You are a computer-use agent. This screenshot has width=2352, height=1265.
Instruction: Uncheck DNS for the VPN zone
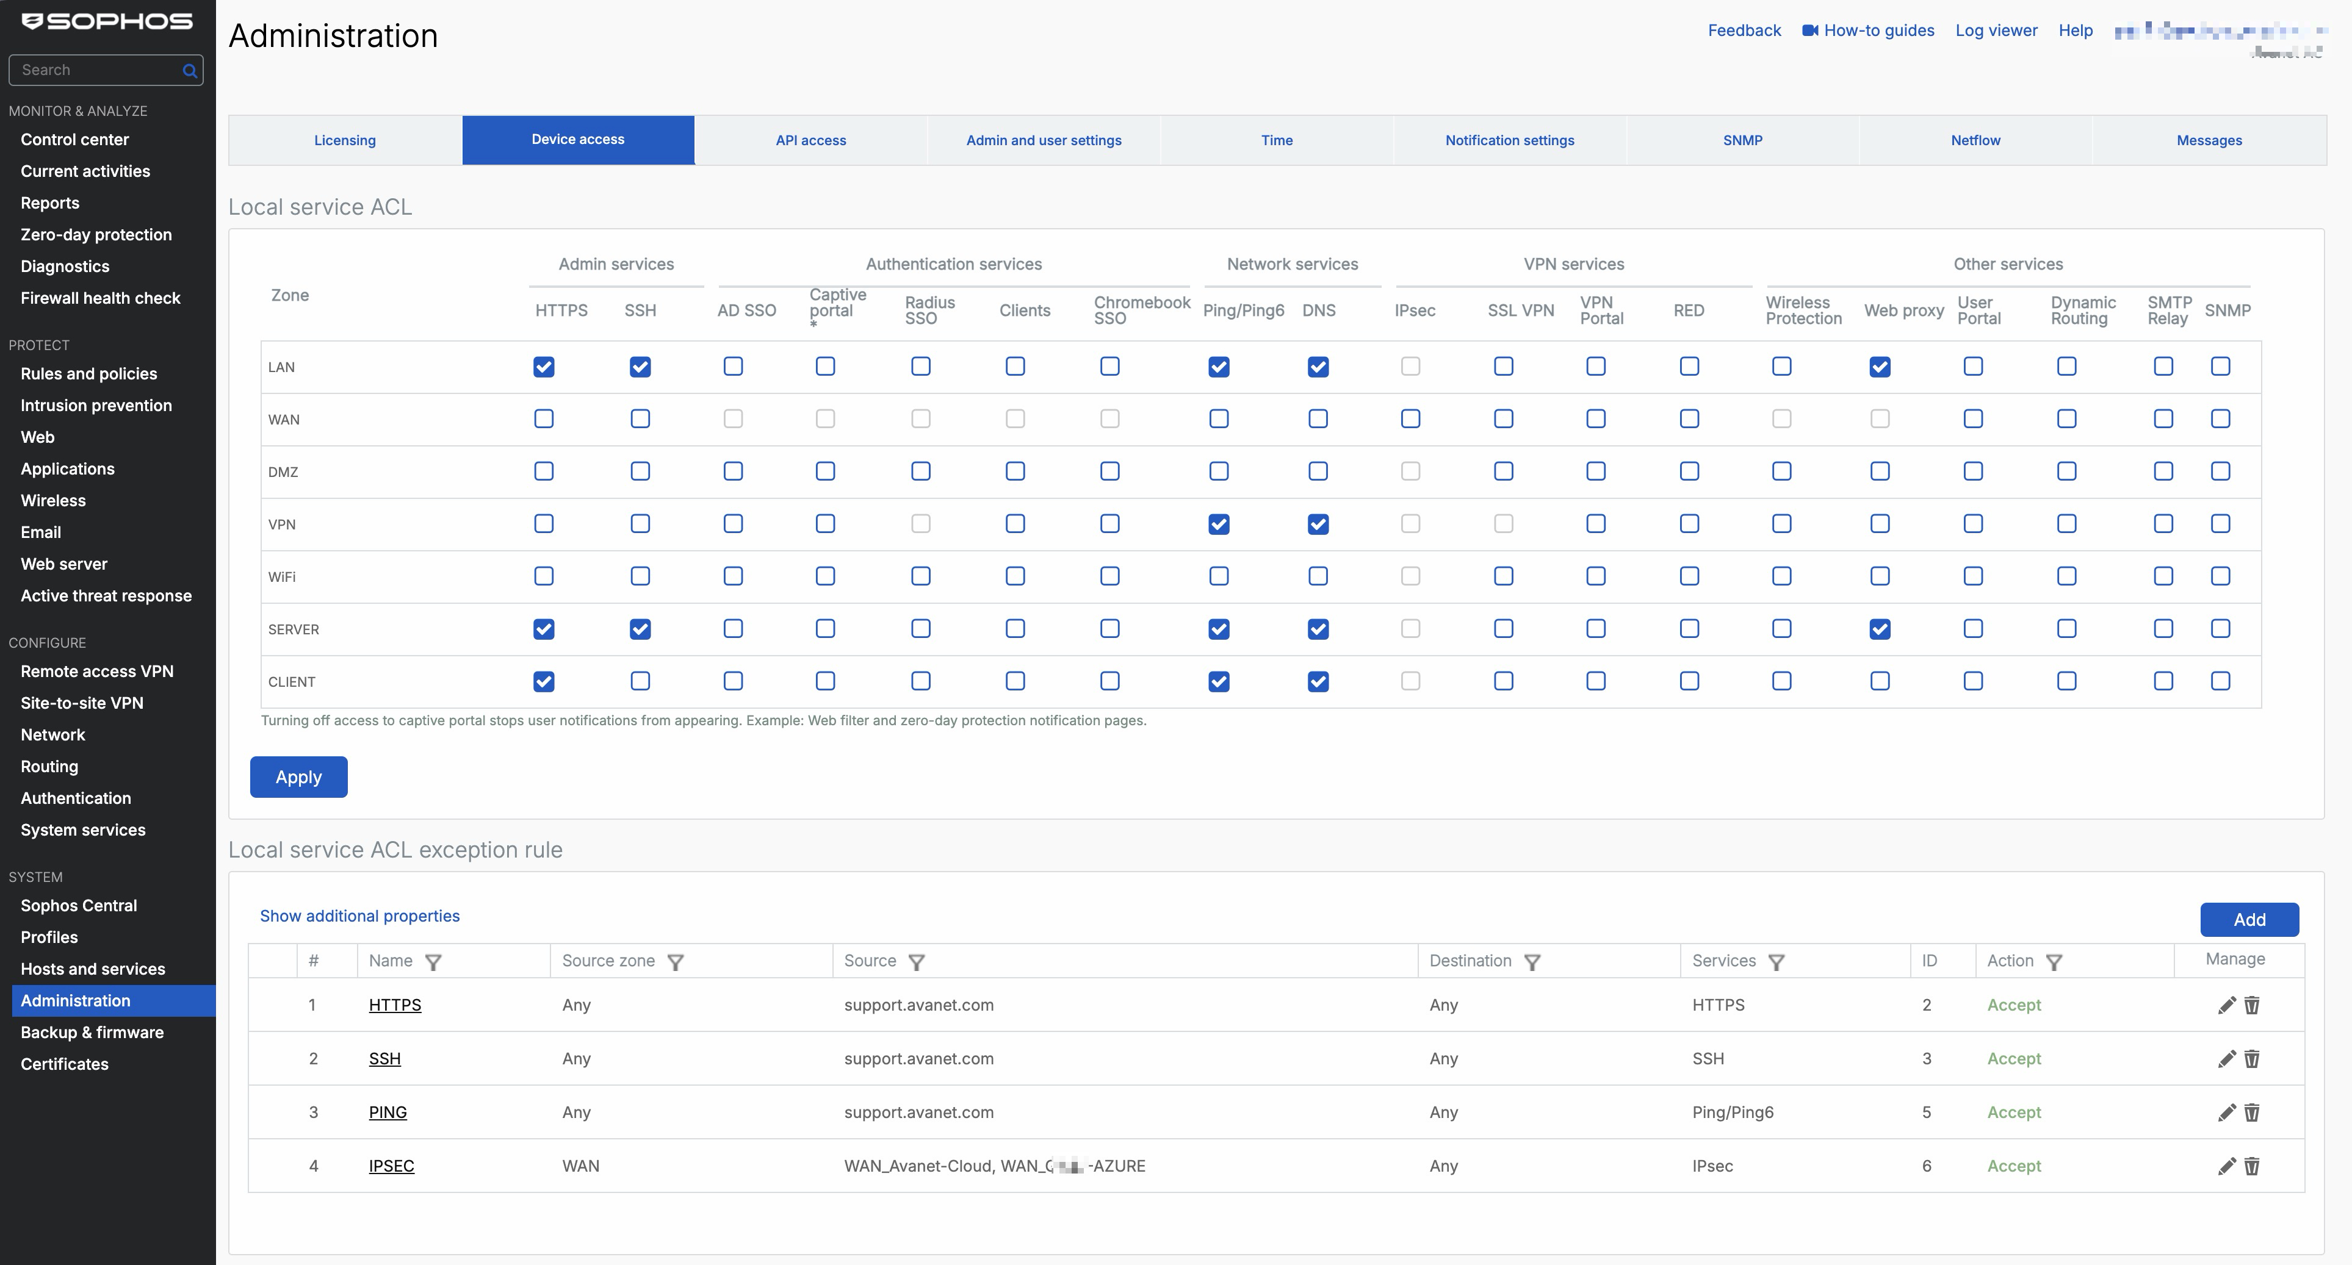click(x=1318, y=524)
